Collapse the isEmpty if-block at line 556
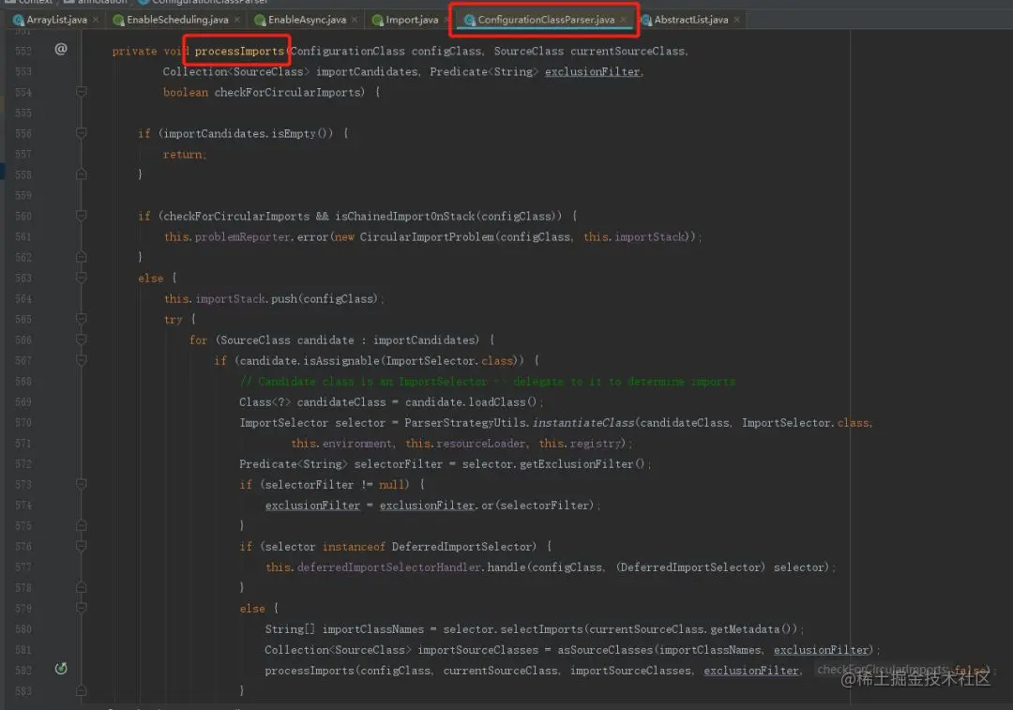The width and height of the screenshot is (1013, 710). 82,133
